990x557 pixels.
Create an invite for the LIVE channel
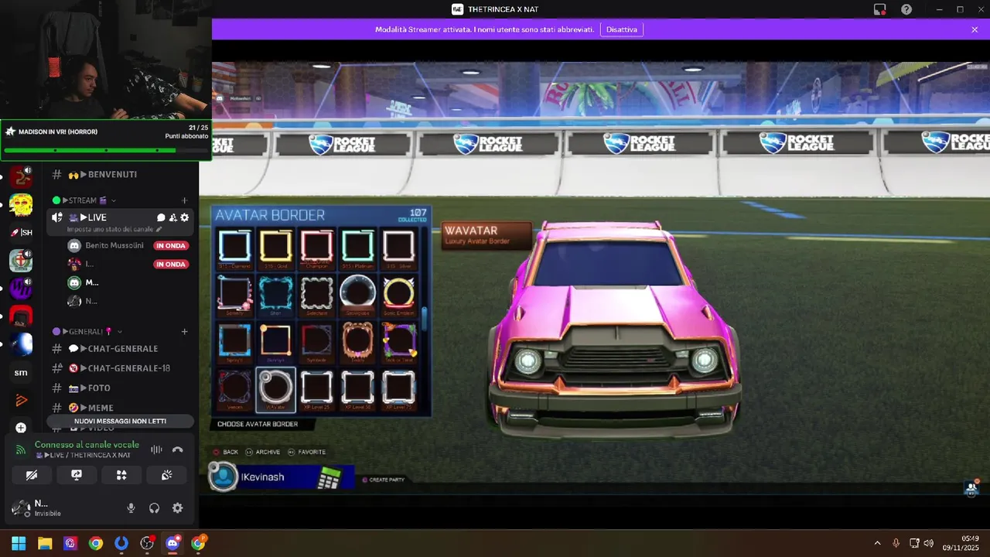tap(172, 217)
